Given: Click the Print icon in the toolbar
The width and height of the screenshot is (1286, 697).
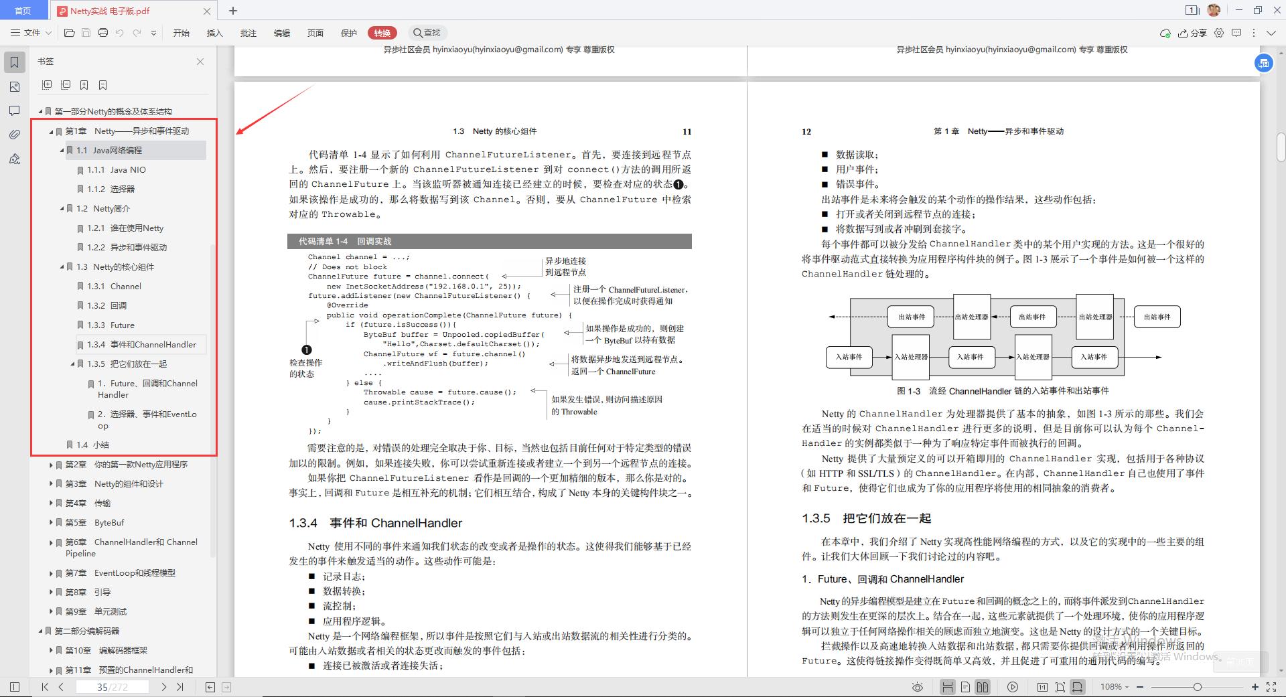Looking at the screenshot, I should pyautogui.click(x=103, y=32).
